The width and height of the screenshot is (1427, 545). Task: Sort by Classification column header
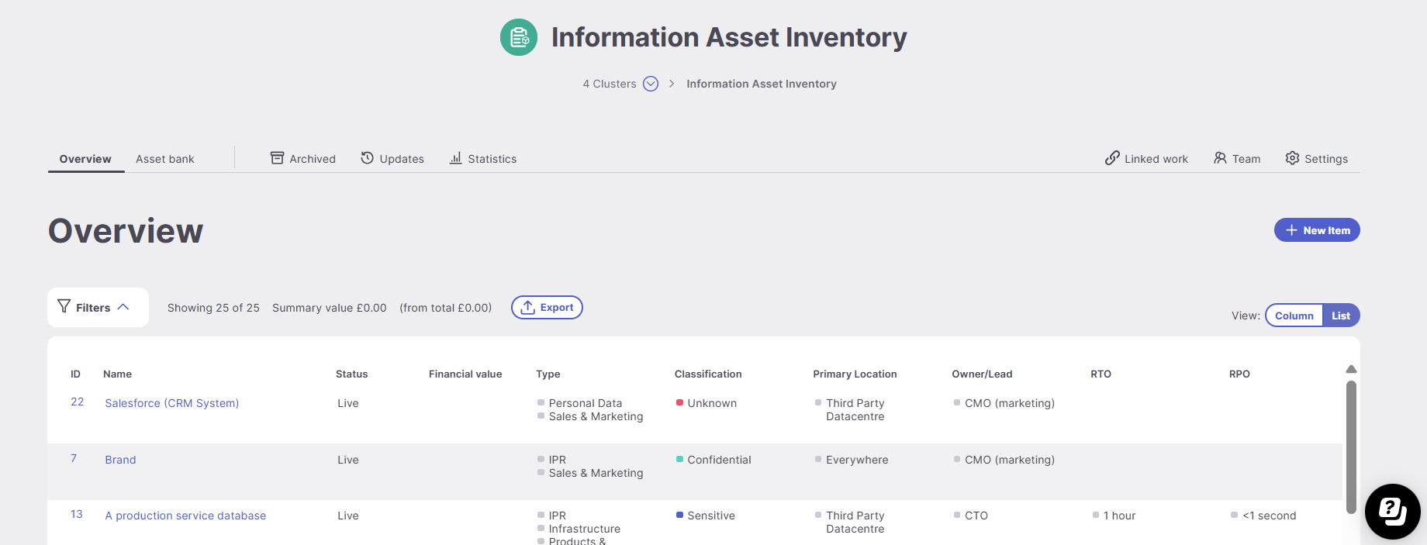click(708, 374)
